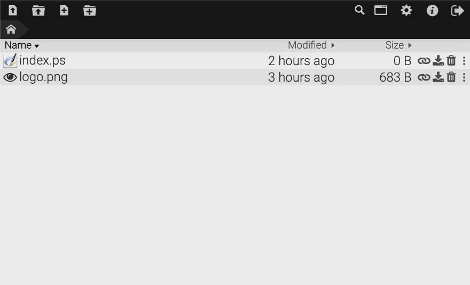Create a new folder with plus icon
Viewport: 470px width, 285px height.
click(90, 10)
